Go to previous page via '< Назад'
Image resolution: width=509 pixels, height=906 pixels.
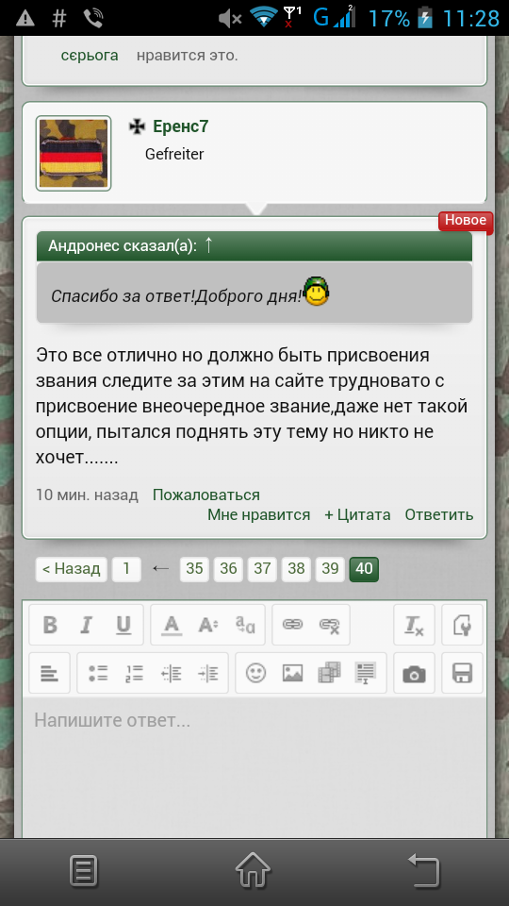(x=72, y=569)
